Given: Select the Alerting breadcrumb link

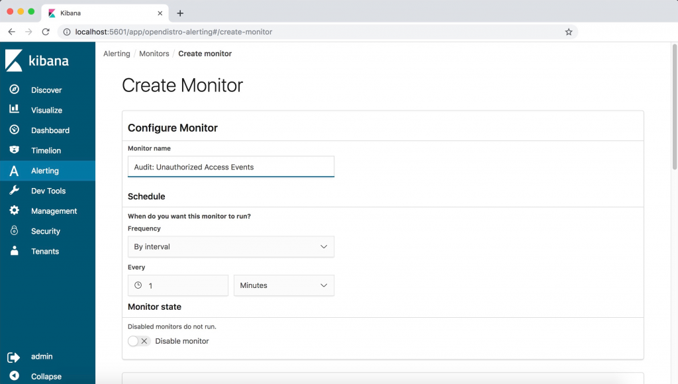Looking at the screenshot, I should 117,54.
